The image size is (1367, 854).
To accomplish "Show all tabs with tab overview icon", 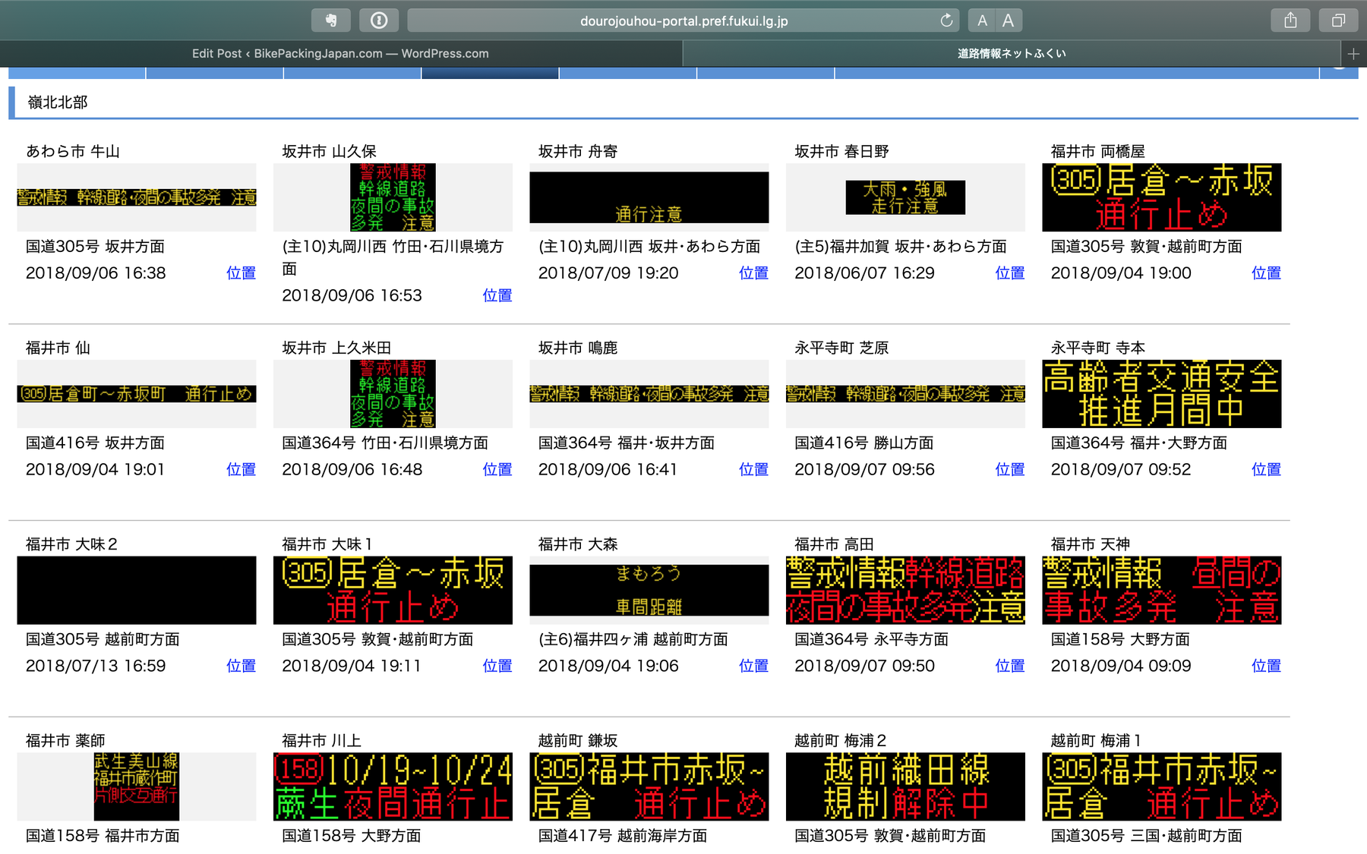I will [1337, 20].
